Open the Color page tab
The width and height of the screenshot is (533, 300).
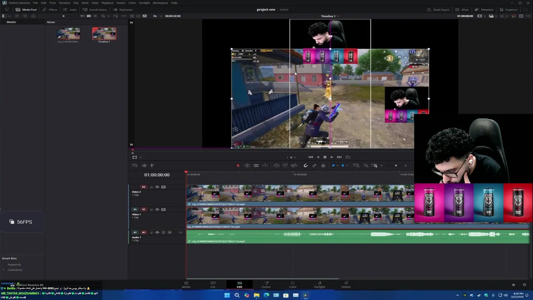[293, 285]
